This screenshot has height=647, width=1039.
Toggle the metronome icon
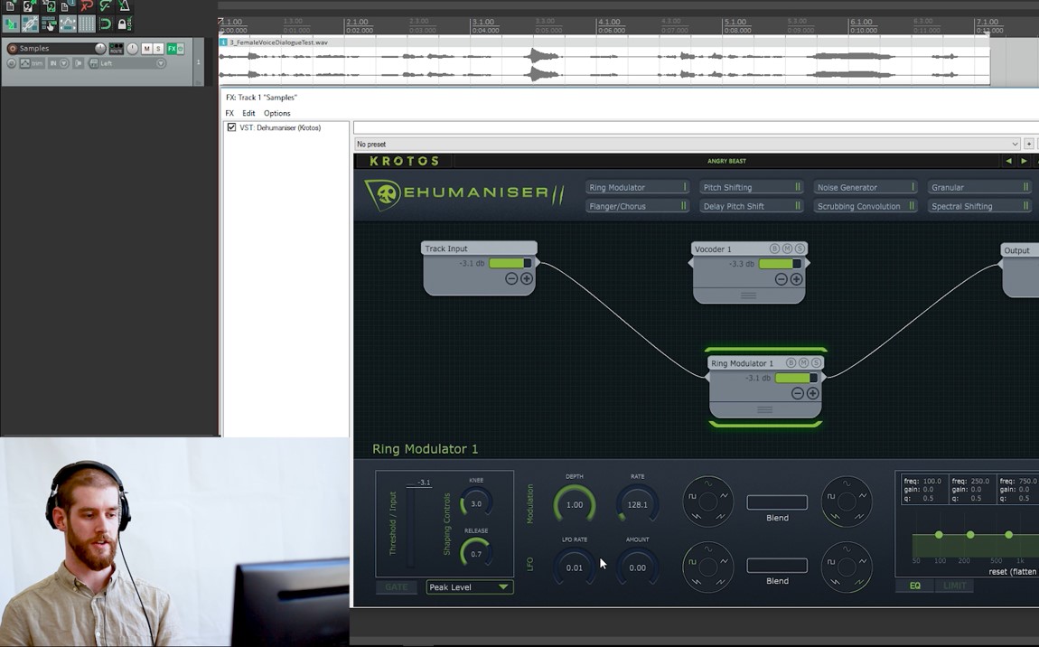[x=125, y=6]
